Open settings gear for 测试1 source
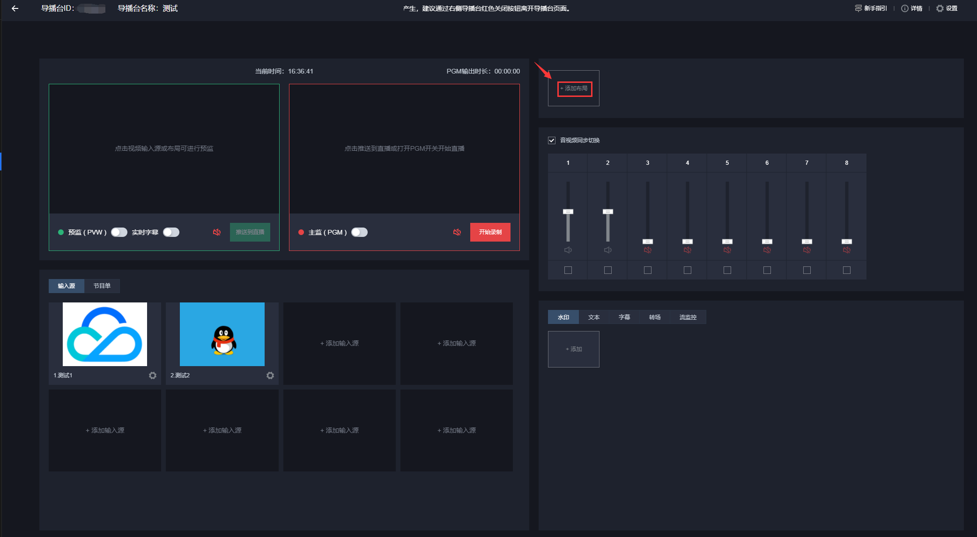The height and width of the screenshot is (537, 977). [x=153, y=375]
